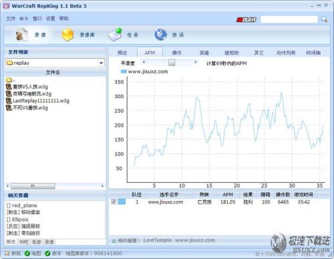Click the 录像 toolbar label
The width and height of the screenshot is (334, 259).
[40, 35]
